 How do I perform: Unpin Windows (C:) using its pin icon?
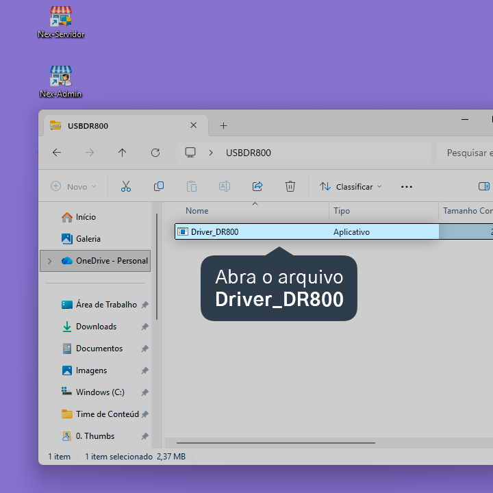click(144, 392)
